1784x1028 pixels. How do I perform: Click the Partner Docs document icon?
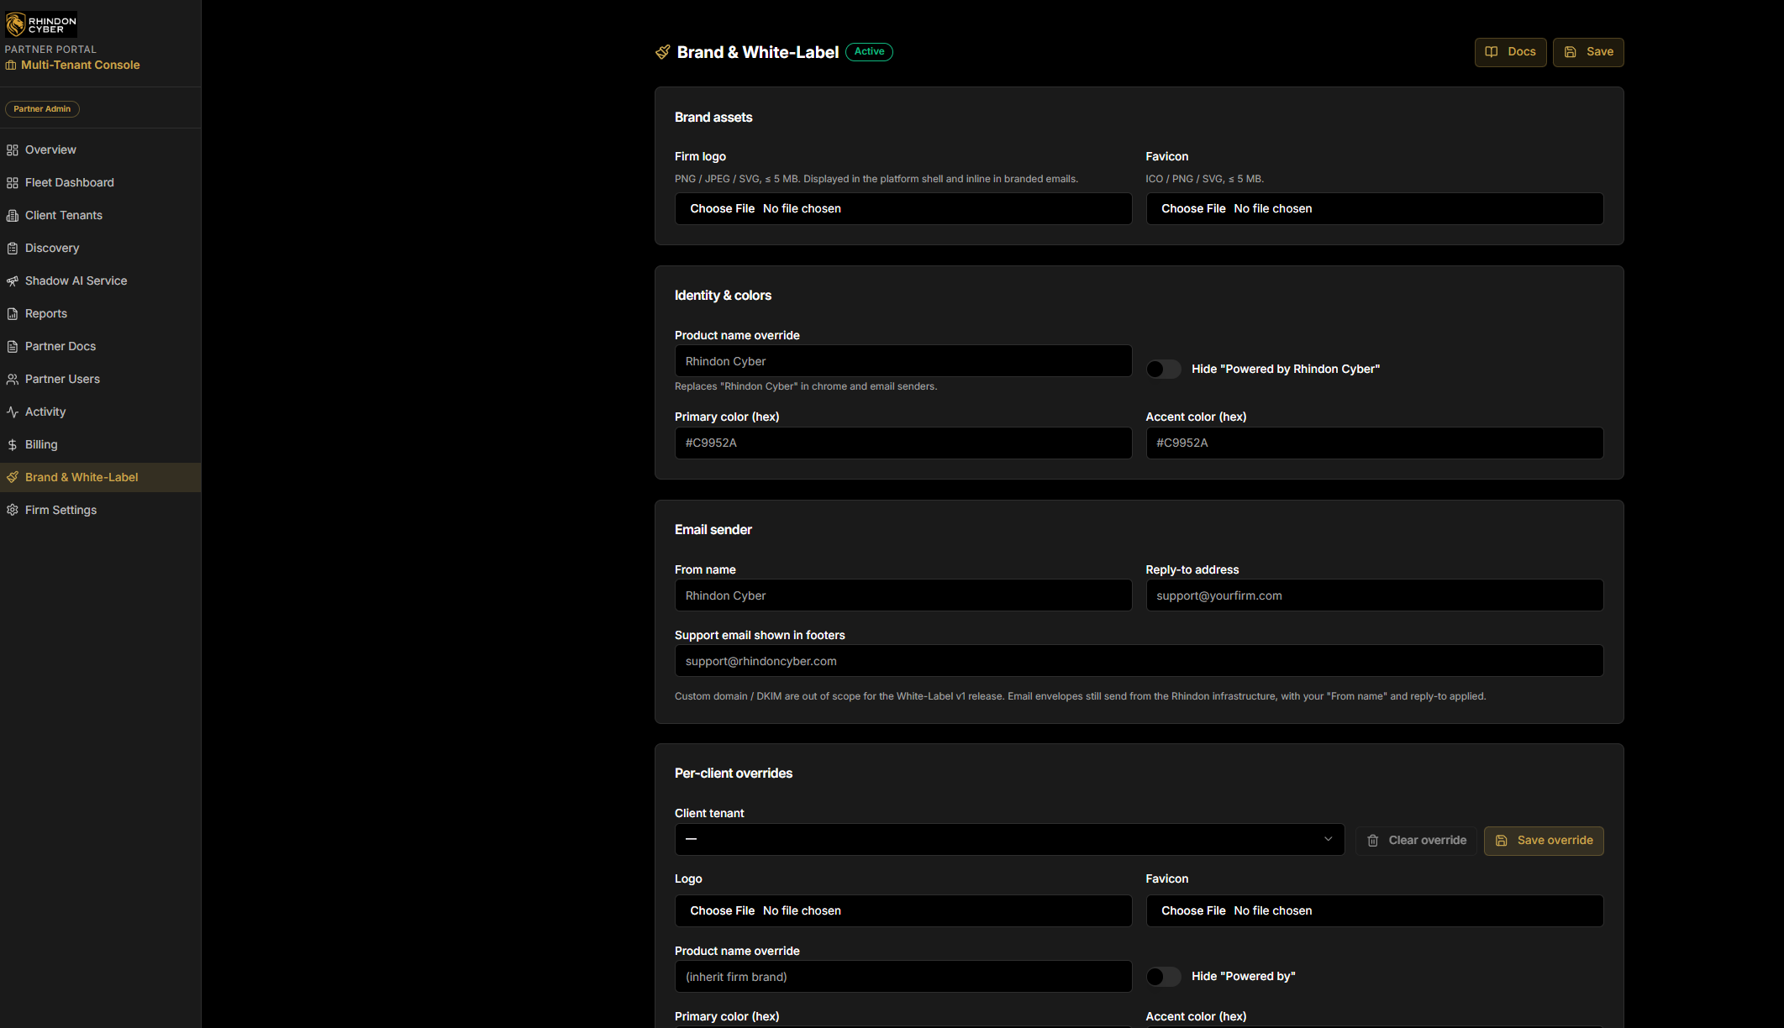[x=12, y=347]
